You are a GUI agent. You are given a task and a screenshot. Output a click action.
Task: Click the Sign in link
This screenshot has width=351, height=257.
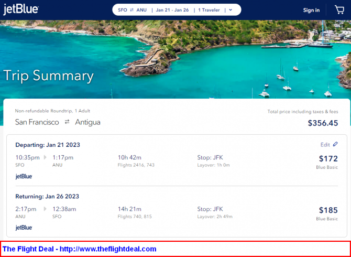[x=311, y=10]
